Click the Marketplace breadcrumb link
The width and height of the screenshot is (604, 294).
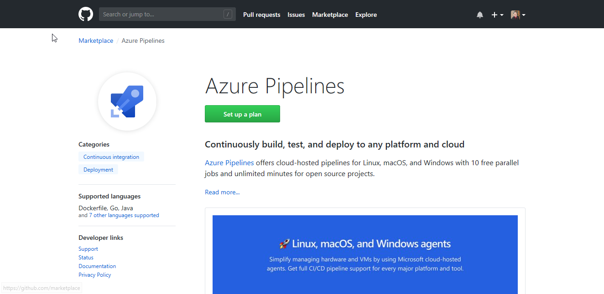coord(96,41)
